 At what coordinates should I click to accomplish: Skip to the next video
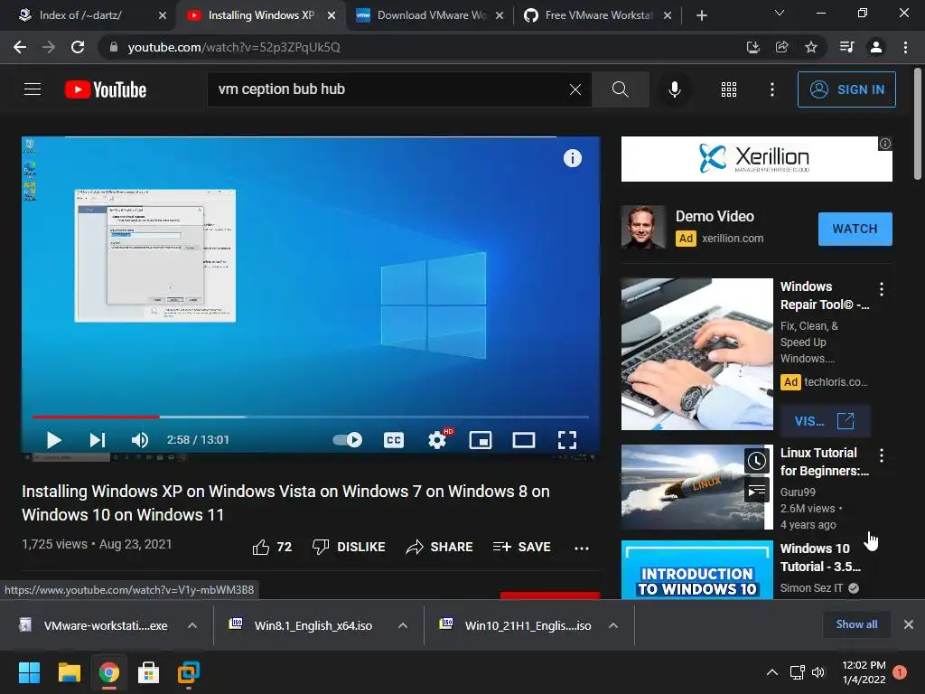[x=98, y=440]
